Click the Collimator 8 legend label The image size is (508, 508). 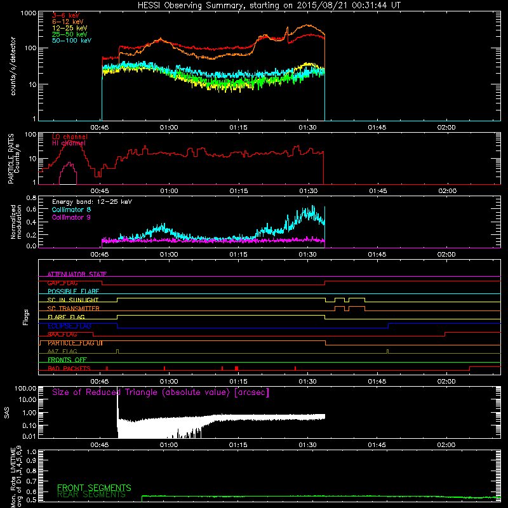point(71,210)
